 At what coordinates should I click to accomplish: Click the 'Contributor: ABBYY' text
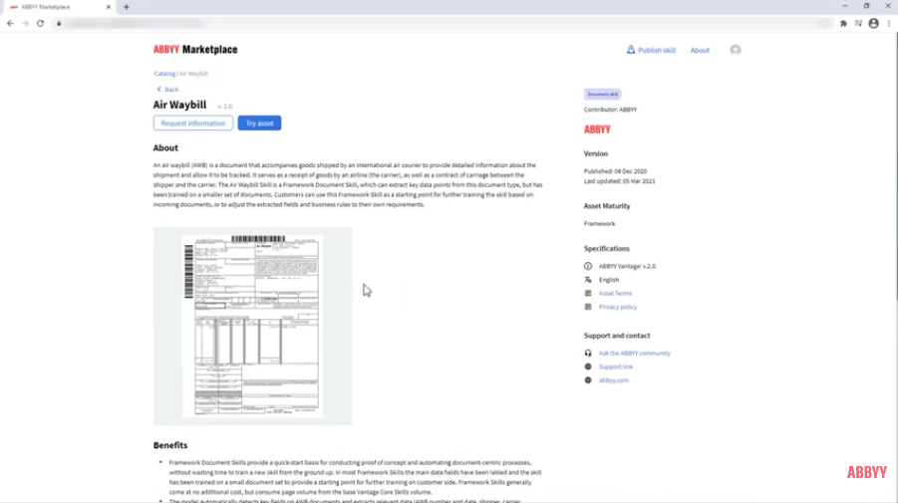pos(610,110)
